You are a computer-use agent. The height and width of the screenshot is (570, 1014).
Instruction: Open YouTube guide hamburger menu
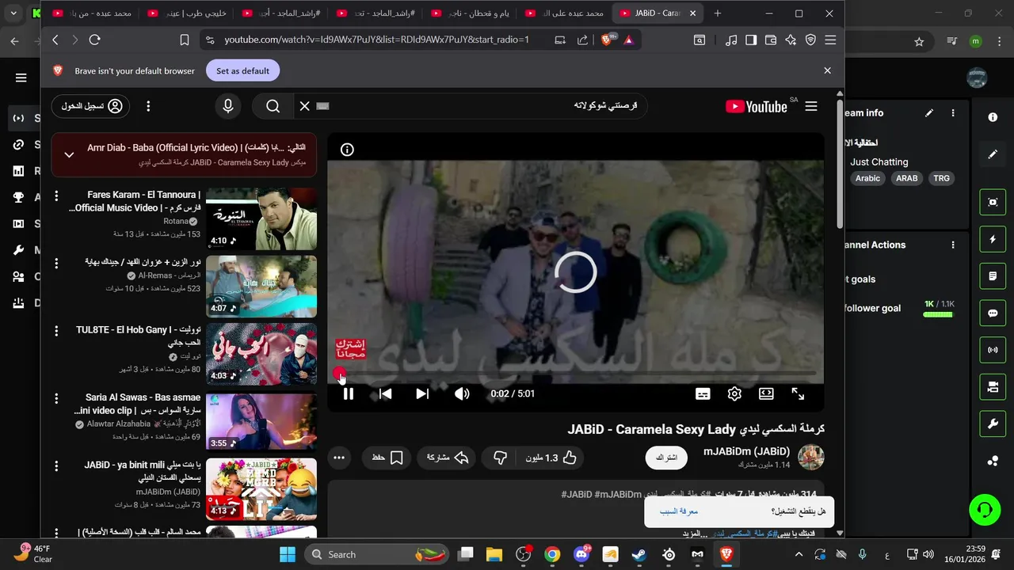tap(811, 106)
